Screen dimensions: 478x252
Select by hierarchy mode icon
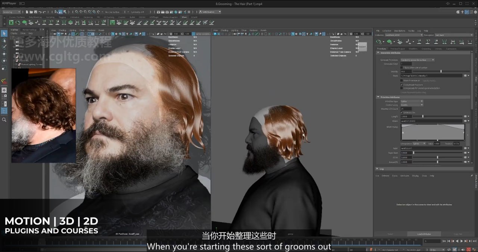click(x=56, y=12)
